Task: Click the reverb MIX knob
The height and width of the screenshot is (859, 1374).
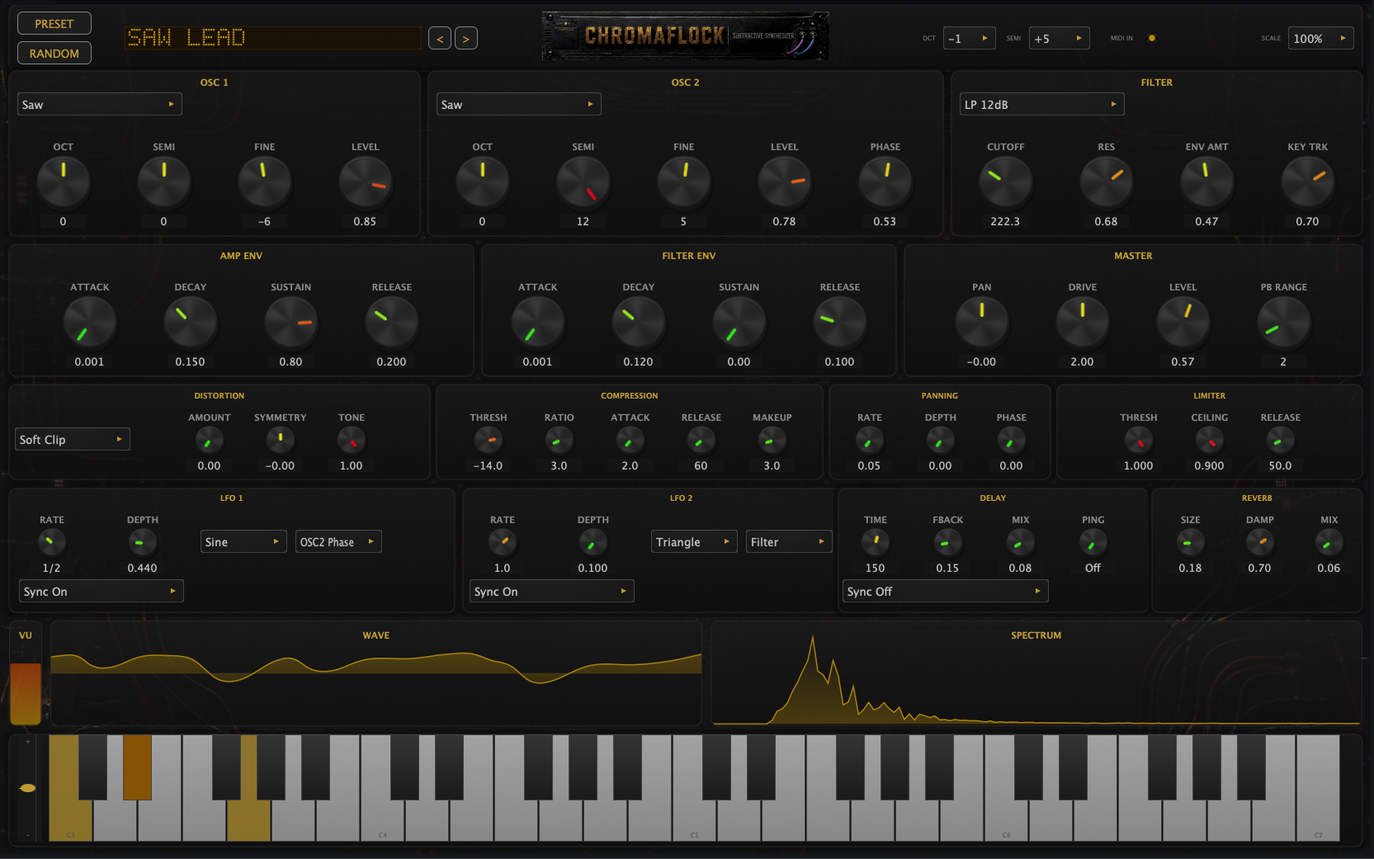Action: pos(1329,542)
